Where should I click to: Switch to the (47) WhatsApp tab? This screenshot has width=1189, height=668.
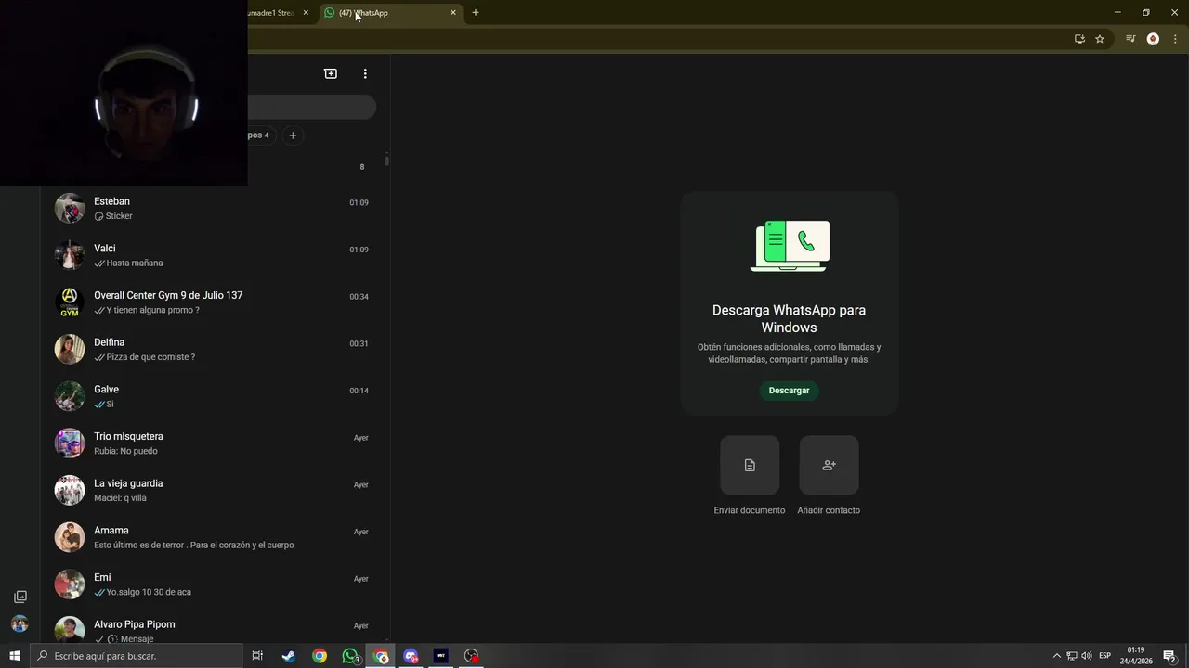pyautogui.click(x=390, y=13)
